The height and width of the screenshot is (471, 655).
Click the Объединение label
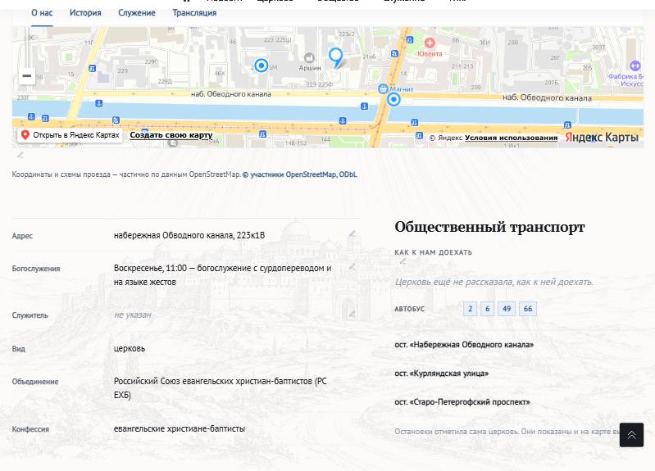point(35,382)
